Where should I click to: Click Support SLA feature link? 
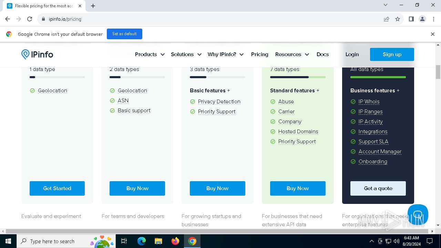pyautogui.click(x=373, y=142)
